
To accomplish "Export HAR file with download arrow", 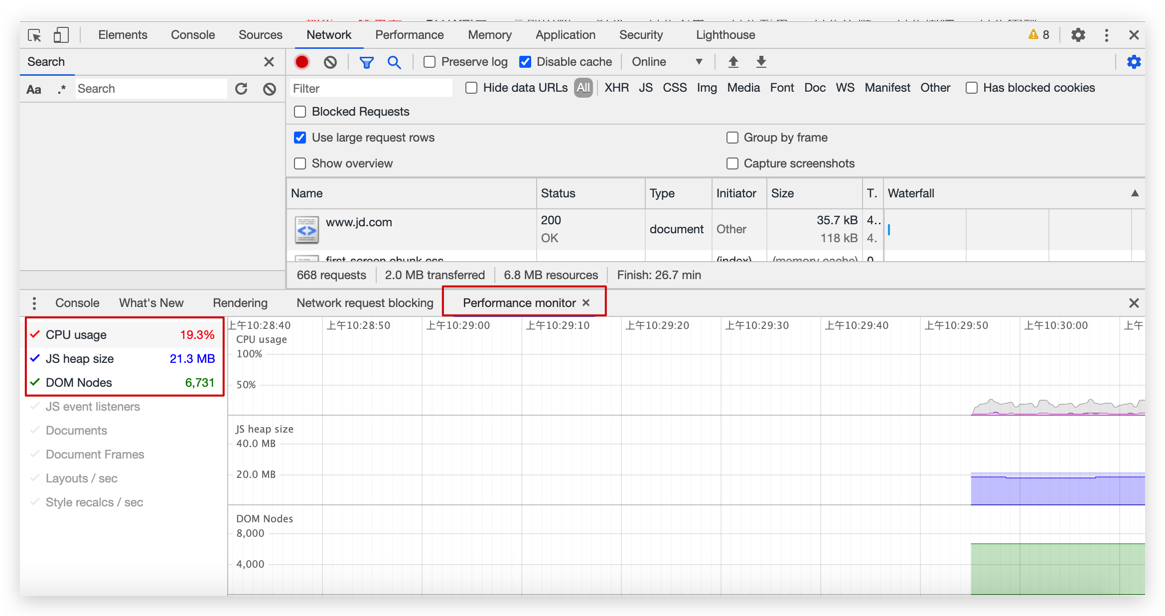I will point(761,62).
